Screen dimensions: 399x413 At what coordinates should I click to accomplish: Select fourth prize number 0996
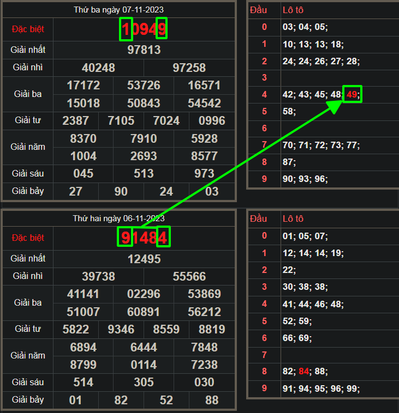click(212, 120)
